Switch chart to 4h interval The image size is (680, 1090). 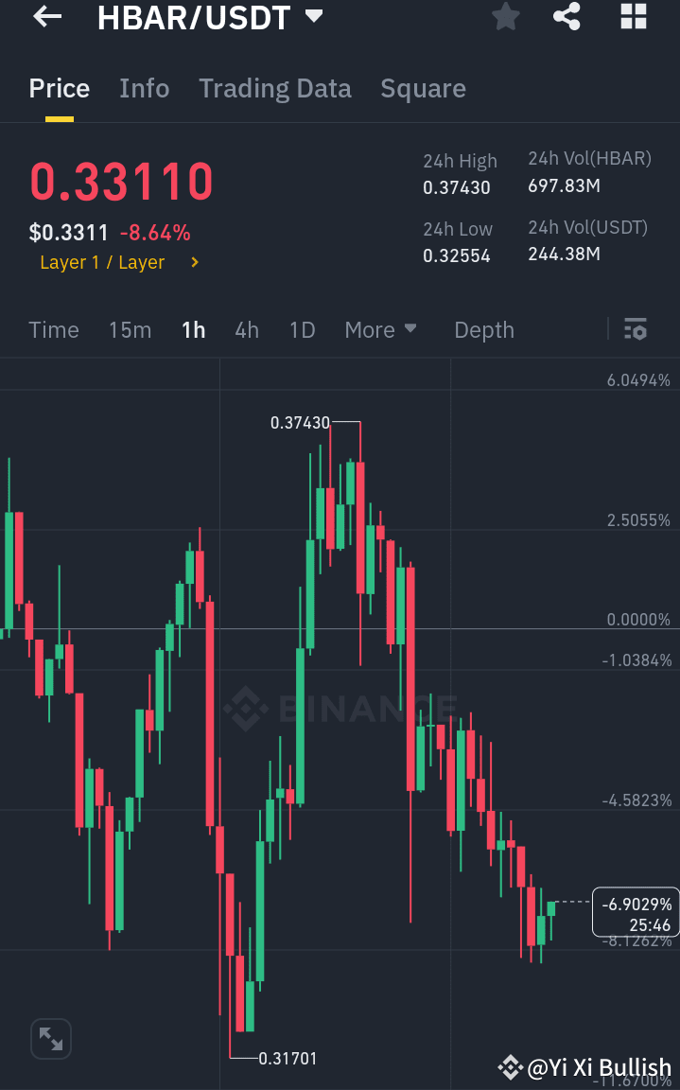pos(246,329)
